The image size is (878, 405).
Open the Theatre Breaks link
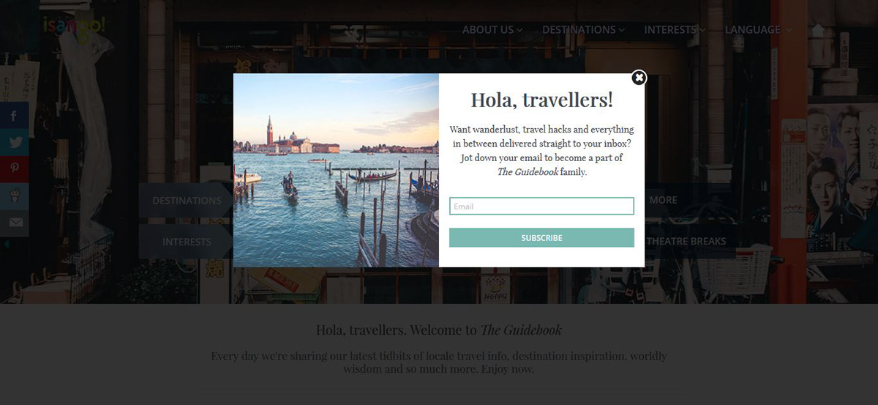[x=686, y=241]
